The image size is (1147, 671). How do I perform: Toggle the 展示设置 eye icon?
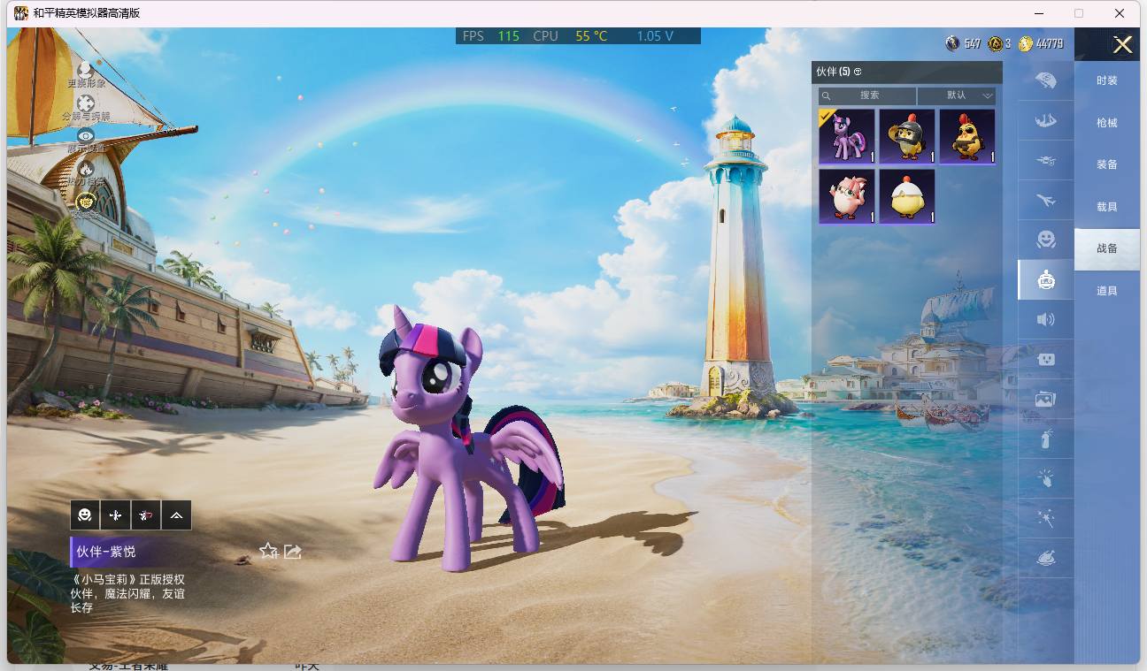[x=86, y=135]
